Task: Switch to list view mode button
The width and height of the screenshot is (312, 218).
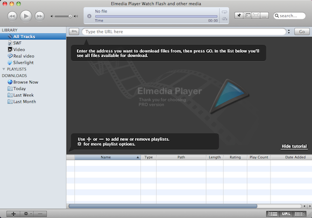Action: [x=273, y=214]
